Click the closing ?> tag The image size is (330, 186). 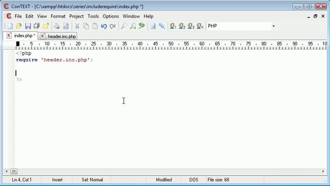coord(19,80)
